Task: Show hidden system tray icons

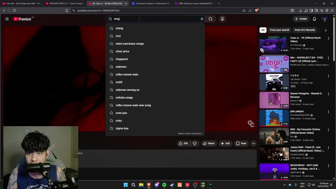Action: pos(284,185)
